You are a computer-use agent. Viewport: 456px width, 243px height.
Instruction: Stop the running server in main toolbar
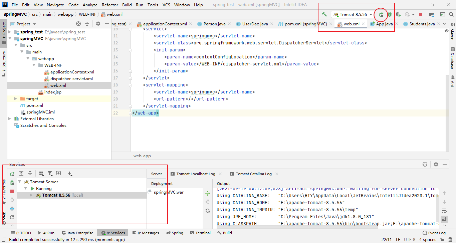421,14
